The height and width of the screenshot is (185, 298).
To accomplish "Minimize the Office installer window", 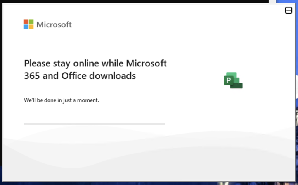I will 288,10.
